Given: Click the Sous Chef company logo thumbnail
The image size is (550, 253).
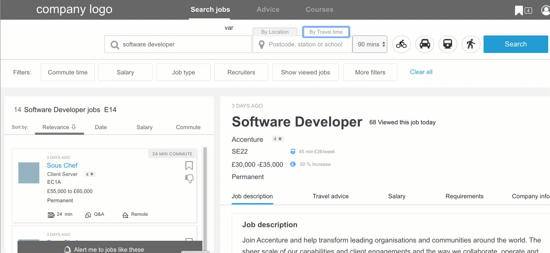Looking at the screenshot, I should tap(29, 173).
